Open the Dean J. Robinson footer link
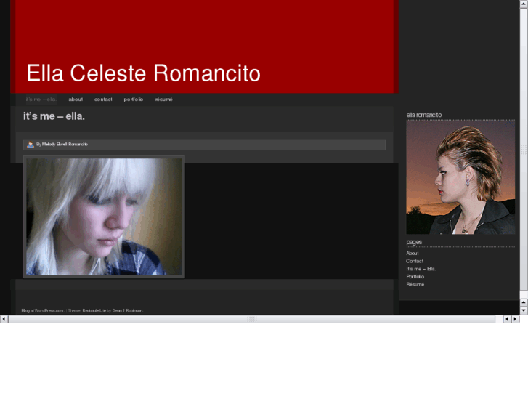 (127, 310)
